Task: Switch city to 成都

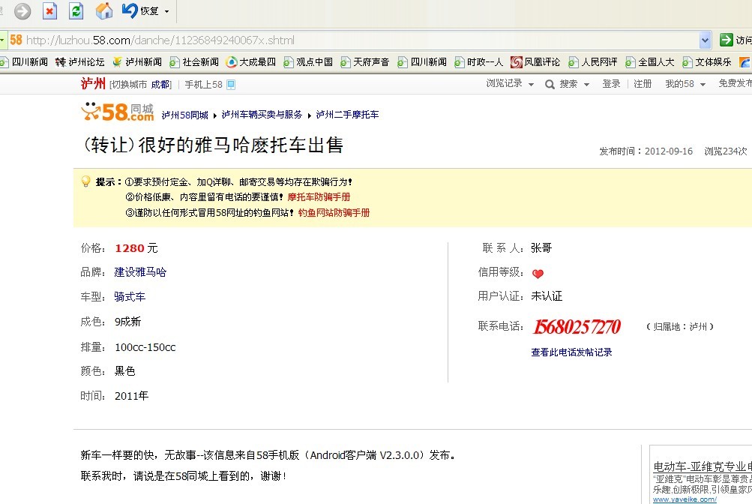Action: coord(160,85)
